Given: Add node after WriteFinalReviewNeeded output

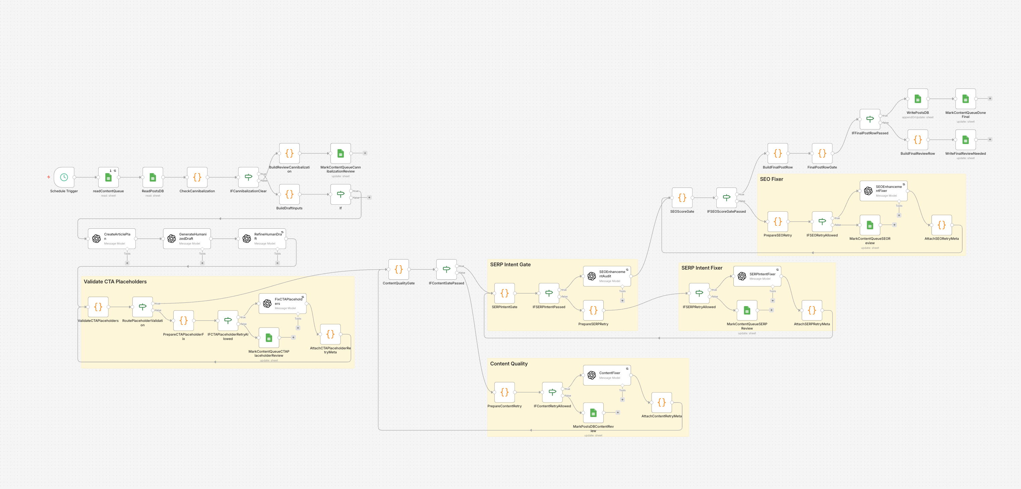Looking at the screenshot, I should tap(990, 139).
